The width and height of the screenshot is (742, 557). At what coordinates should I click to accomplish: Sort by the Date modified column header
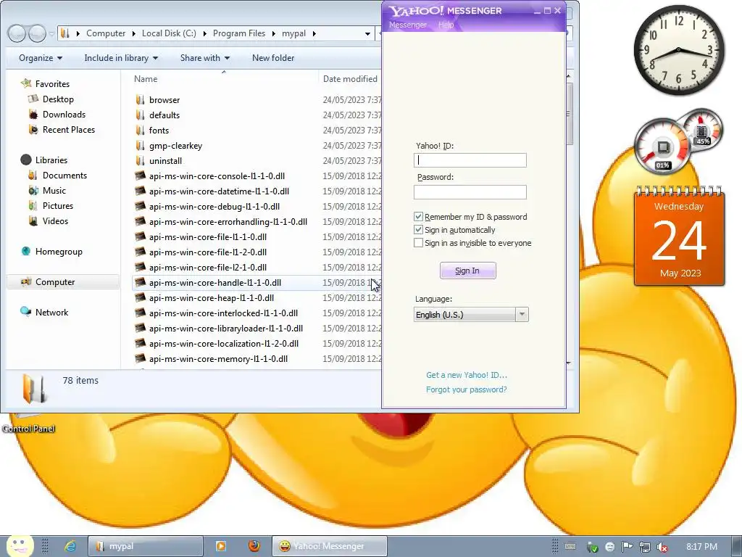pyautogui.click(x=350, y=79)
